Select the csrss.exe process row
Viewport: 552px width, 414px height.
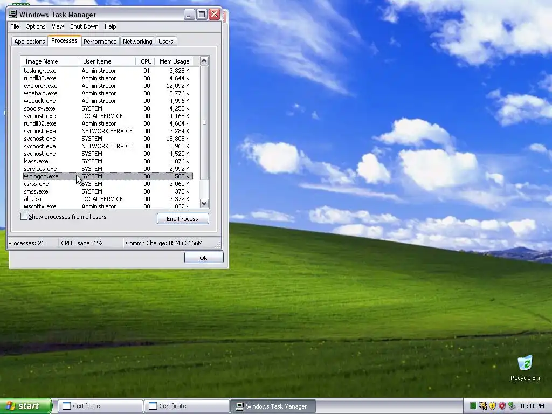click(x=107, y=184)
